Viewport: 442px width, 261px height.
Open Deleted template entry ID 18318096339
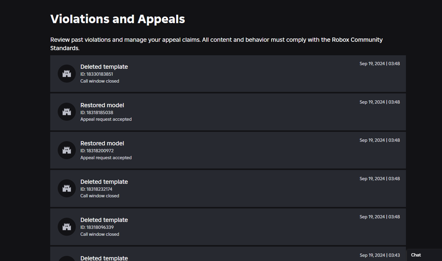pyautogui.click(x=104, y=220)
